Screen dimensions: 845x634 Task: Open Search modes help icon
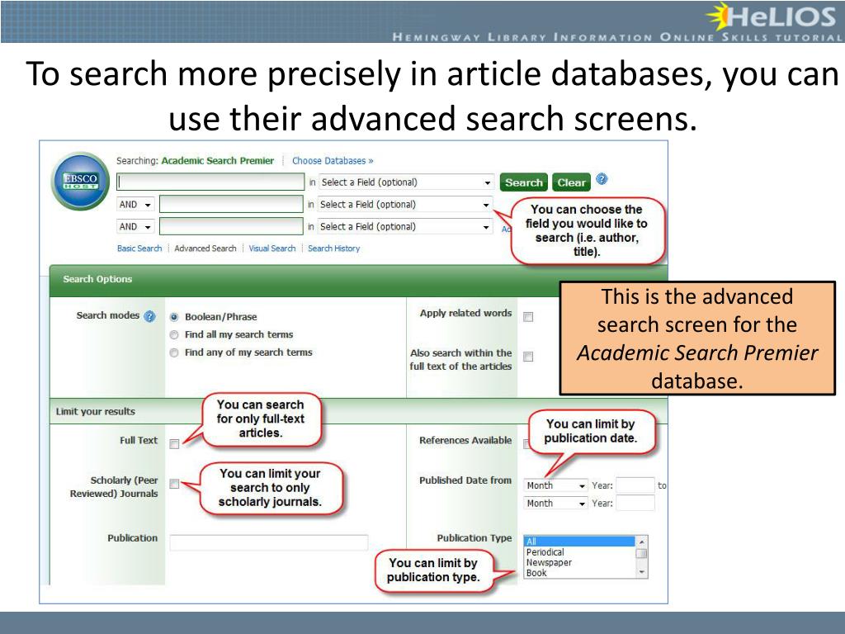pos(150,316)
